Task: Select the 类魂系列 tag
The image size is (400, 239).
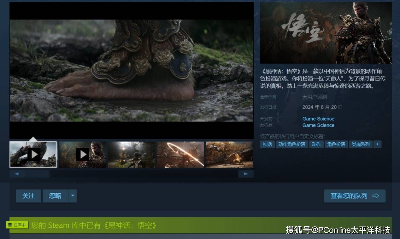Action: tap(361, 144)
